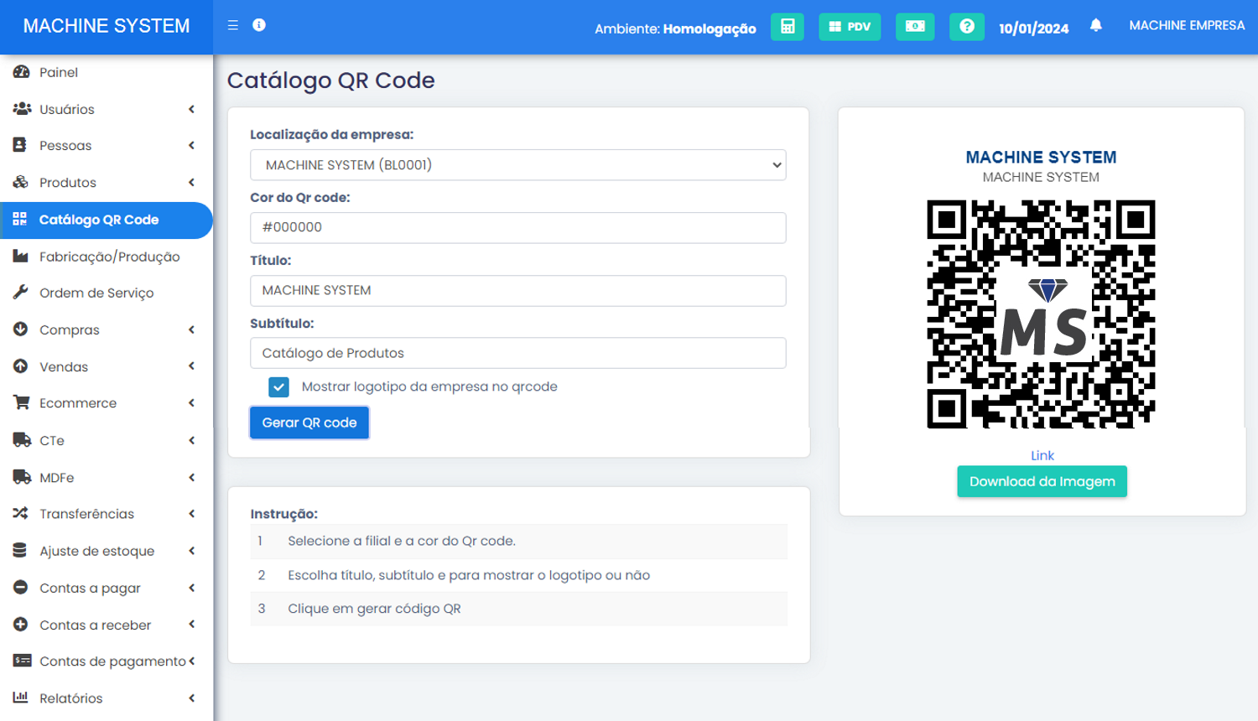The height and width of the screenshot is (721, 1258).
Task: Click the Subtítulo input field
Action: (x=518, y=353)
